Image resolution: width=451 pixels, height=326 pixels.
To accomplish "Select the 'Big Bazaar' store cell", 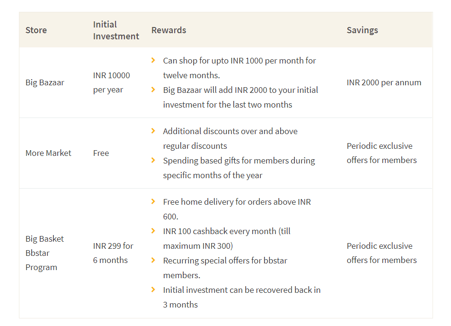I will [45, 82].
